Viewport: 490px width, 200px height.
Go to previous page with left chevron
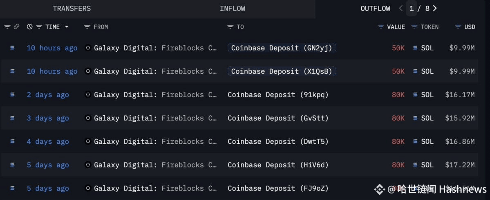(401, 9)
